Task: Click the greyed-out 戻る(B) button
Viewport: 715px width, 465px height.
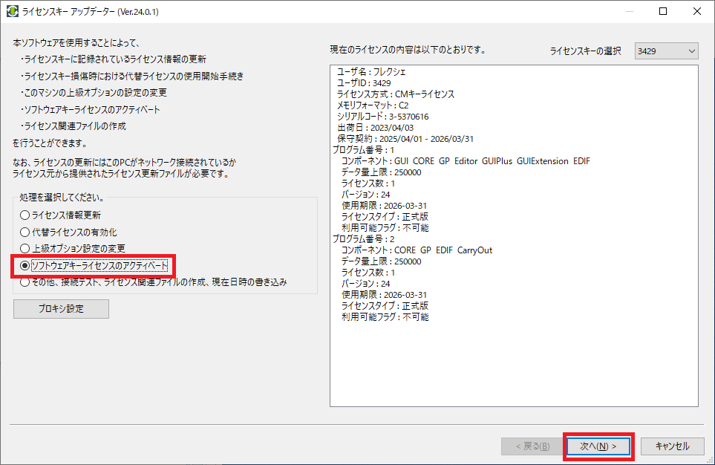Action: click(526, 446)
